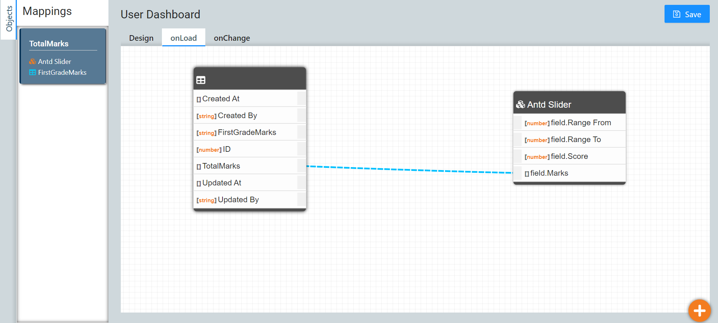Click the TotalMarks field in table node
Image resolution: width=718 pixels, height=323 pixels.
[250, 166]
